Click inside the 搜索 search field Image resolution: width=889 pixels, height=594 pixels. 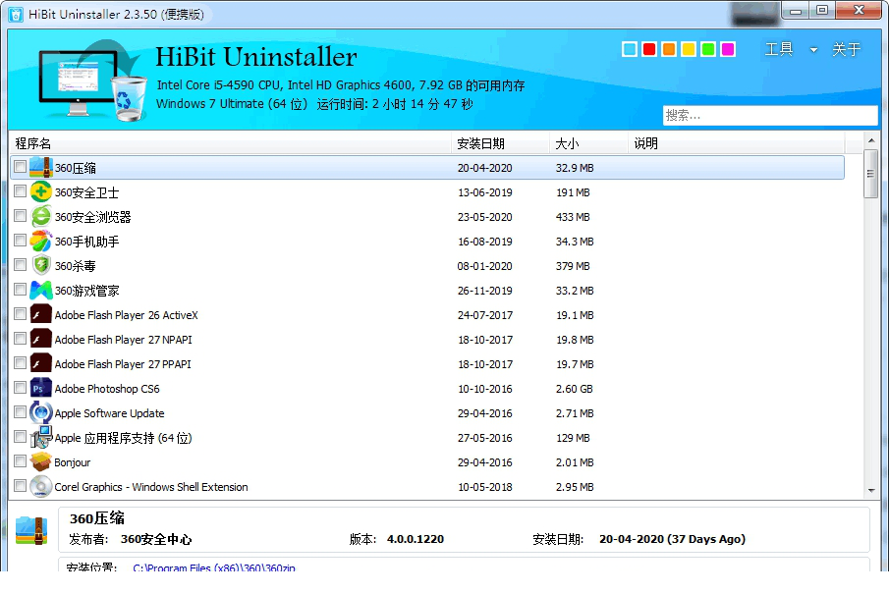click(769, 115)
